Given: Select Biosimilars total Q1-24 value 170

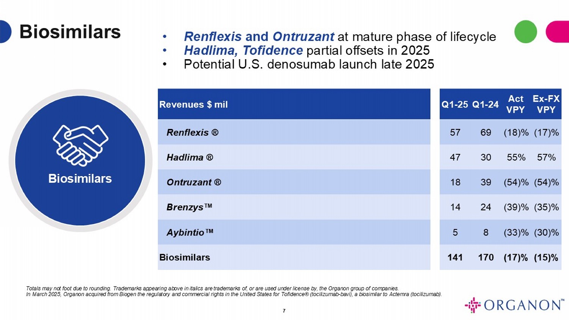Looking at the screenshot, I should point(486,257).
